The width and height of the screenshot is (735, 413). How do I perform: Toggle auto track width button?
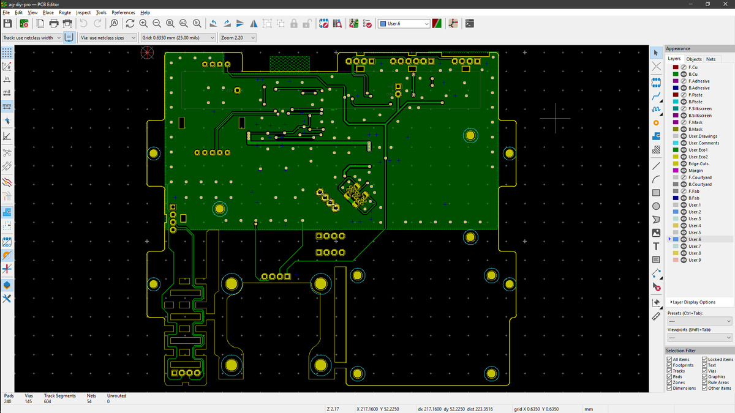tap(69, 38)
